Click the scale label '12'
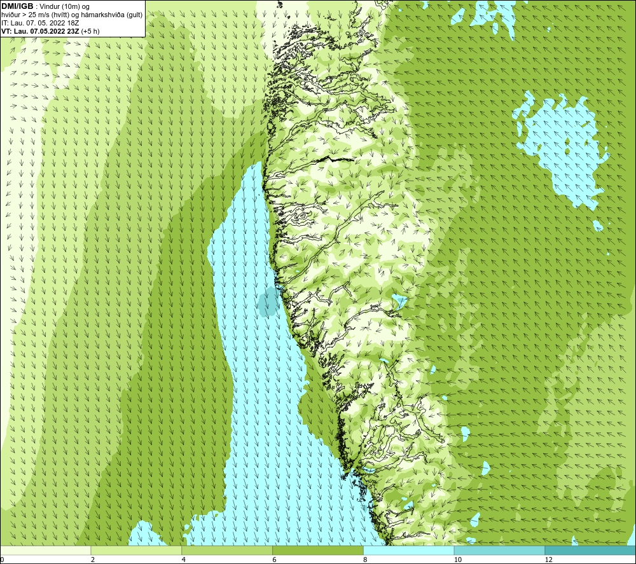This screenshot has width=636, height=564. tap(548, 560)
